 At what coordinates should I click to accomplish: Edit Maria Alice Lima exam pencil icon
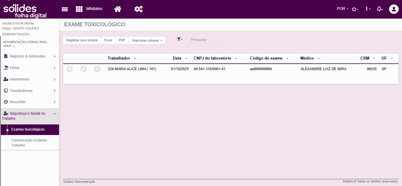pyautogui.click(x=84, y=69)
